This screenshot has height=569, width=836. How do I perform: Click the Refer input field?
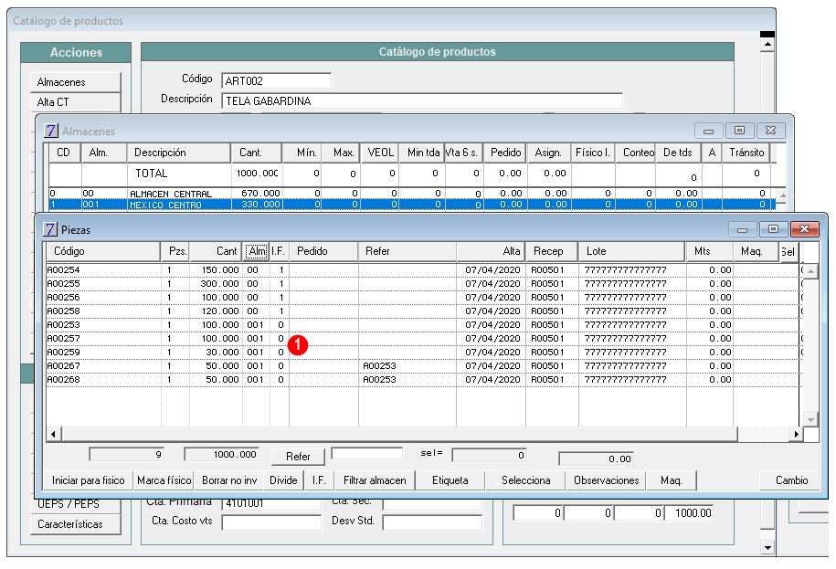tap(366, 453)
